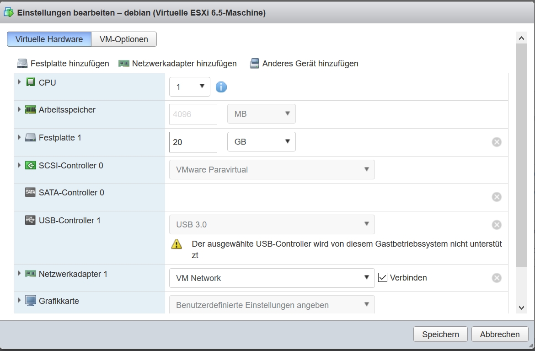This screenshot has height=351, width=535.
Task: Remove SATA-Controller 0 with its X icon
Action: click(x=497, y=197)
